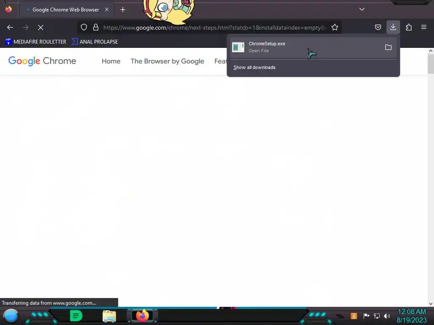Open the Action Center flag tray icon
434x325 pixels.
pos(366,316)
